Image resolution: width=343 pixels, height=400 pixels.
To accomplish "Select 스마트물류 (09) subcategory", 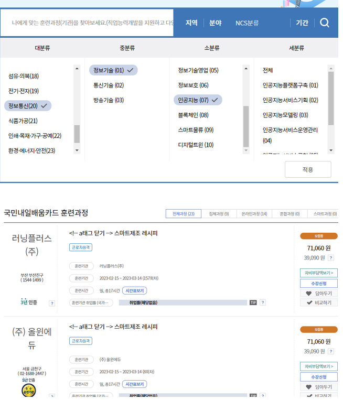I will point(196,130).
